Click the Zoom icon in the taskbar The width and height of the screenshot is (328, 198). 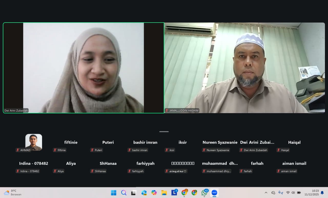click(x=214, y=193)
